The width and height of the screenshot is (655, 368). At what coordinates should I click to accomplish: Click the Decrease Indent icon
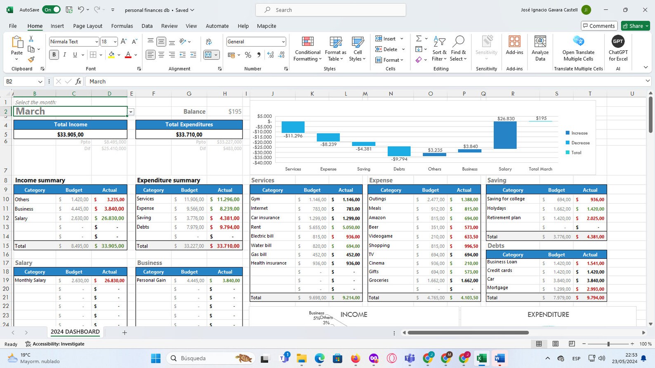(x=182, y=55)
